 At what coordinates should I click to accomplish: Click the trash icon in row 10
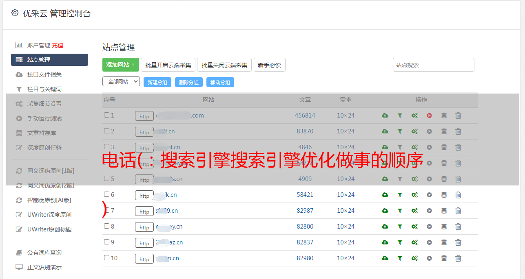point(458,258)
